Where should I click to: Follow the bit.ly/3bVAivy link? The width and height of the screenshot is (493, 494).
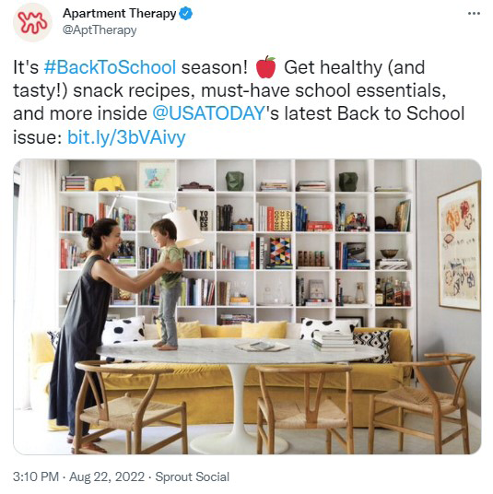pyautogui.click(x=126, y=137)
